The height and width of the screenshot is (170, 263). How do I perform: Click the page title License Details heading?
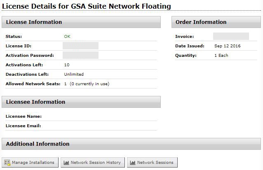(x=87, y=6)
